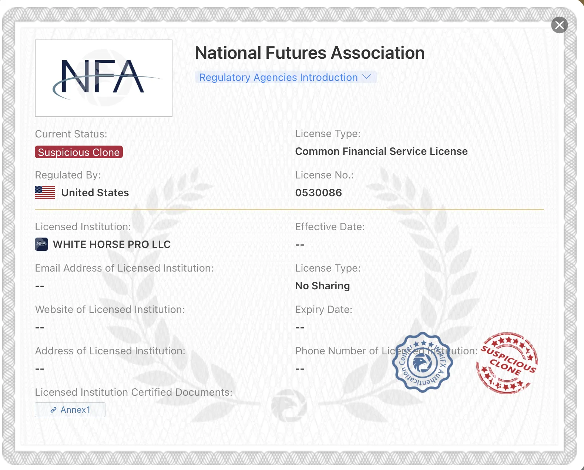The height and width of the screenshot is (470, 584).
Task: Click the NFA logo image
Action: [x=104, y=78]
